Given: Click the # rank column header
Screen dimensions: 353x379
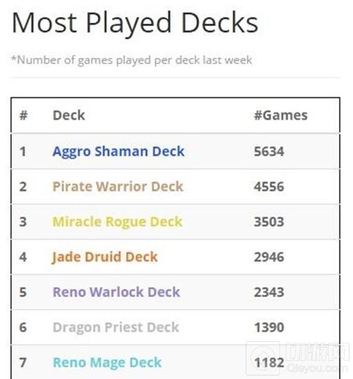Looking at the screenshot, I should [23, 115].
